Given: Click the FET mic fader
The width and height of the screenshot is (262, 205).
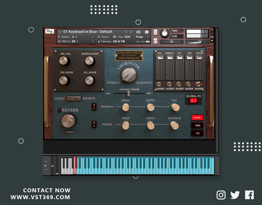Looking at the screenshot, I should (180, 58).
